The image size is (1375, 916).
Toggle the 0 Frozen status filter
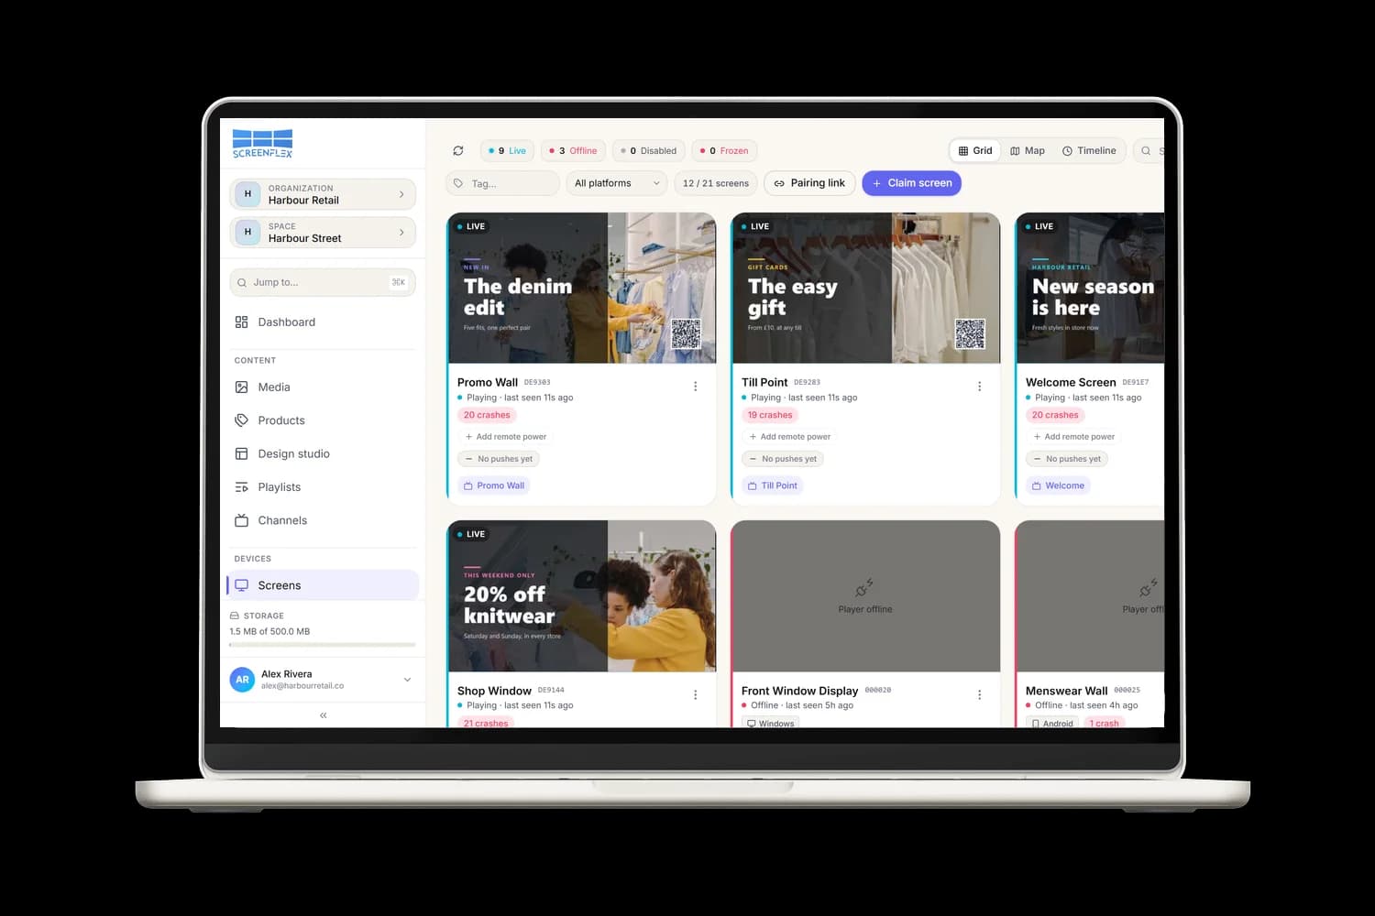pos(724,151)
